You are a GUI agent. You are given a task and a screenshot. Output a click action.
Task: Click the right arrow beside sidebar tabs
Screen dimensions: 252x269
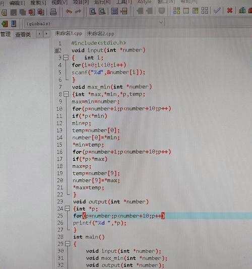[x=46, y=34]
